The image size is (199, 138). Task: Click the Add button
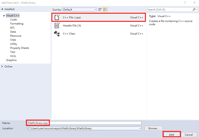click(x=171, y=134)
